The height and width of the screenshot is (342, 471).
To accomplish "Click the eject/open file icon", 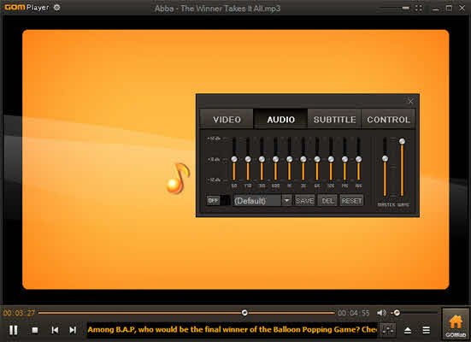I will pos(408,330).
